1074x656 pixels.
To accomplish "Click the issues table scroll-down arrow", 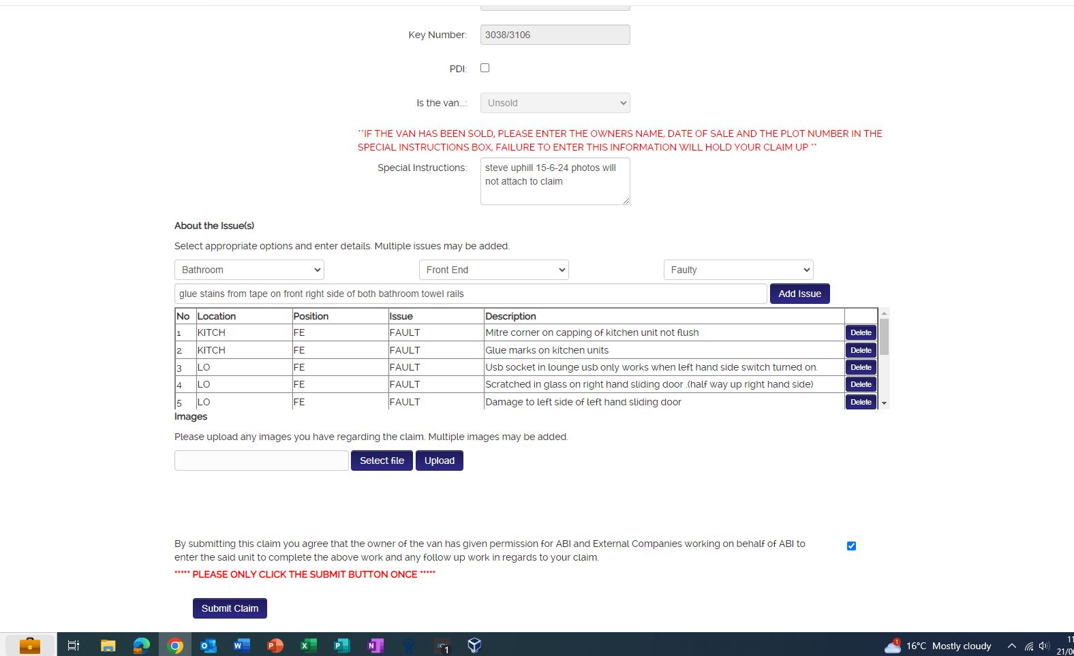I will coord(885,403).
